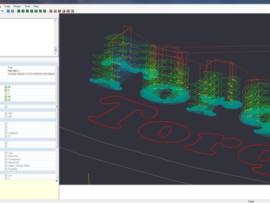Click the green circle icon beside value 4
Viewport: 270px width, 203px height.
pos(6,90)
